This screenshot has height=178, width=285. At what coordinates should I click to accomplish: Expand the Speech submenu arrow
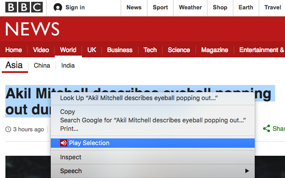tap(247, 171)
